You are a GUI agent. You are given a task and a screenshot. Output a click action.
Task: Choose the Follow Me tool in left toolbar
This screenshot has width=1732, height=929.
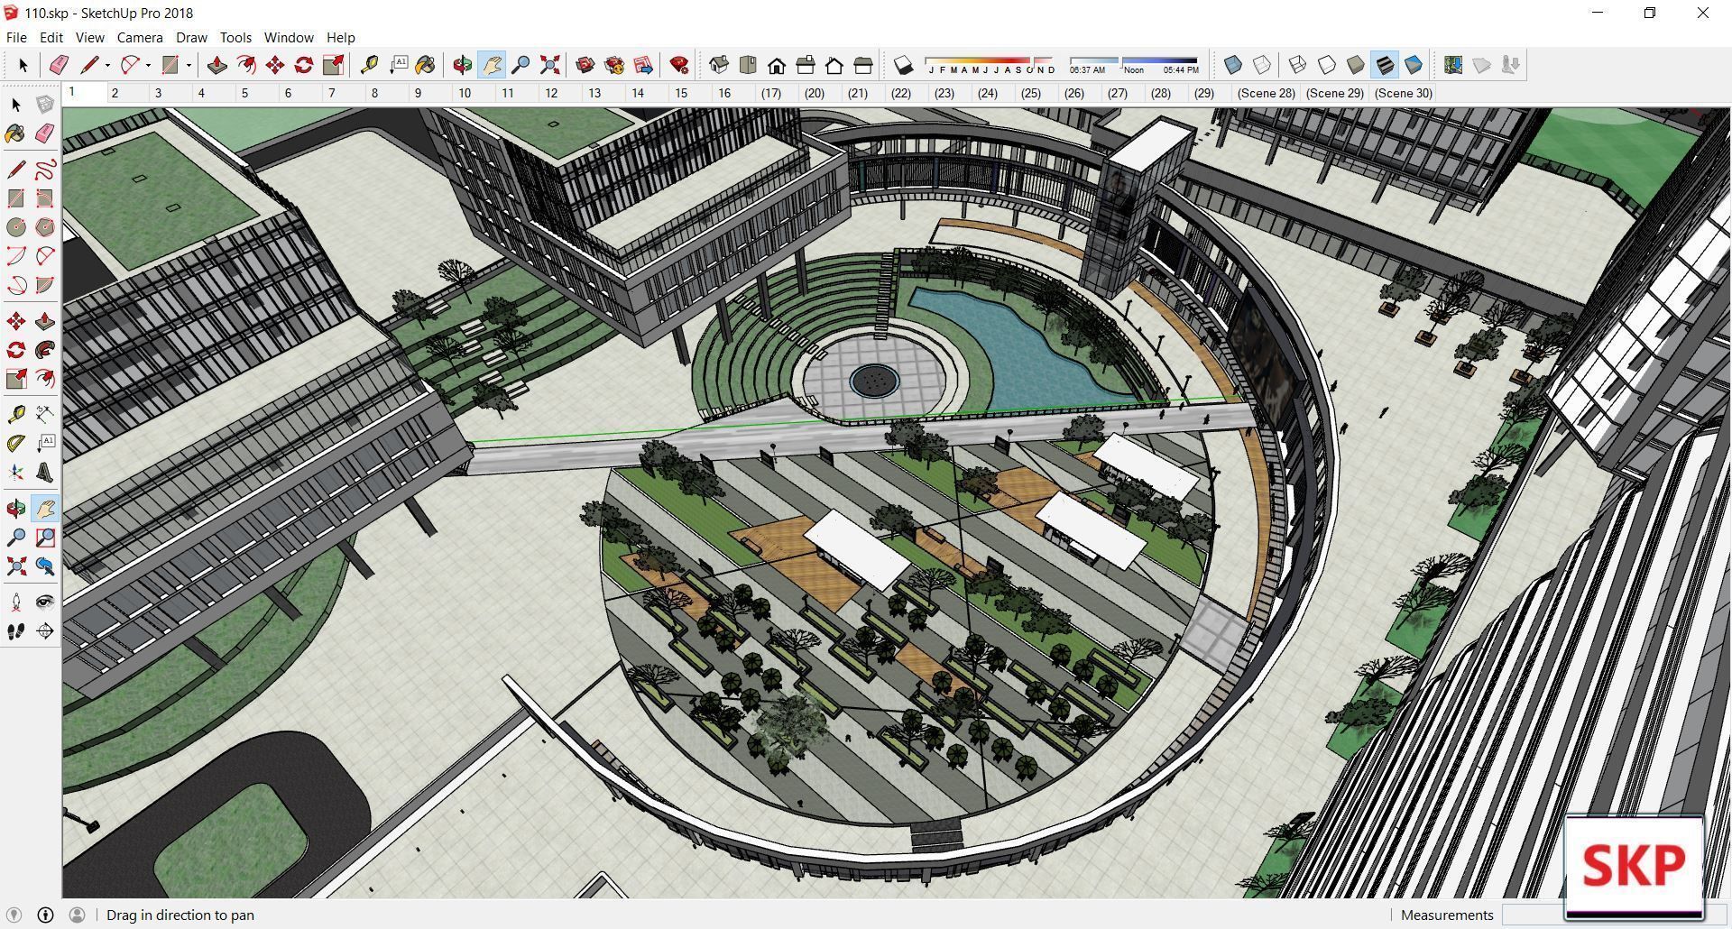tap(44, 350)
